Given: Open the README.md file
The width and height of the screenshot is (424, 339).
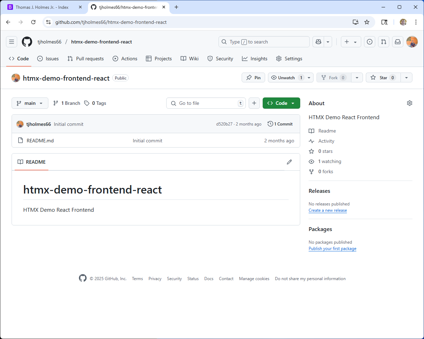Looking at the screenshot, I should (x=40, y=141).
